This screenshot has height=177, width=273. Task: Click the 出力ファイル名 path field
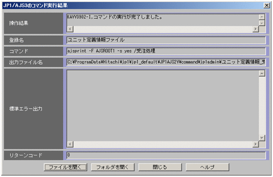(166, 62)
